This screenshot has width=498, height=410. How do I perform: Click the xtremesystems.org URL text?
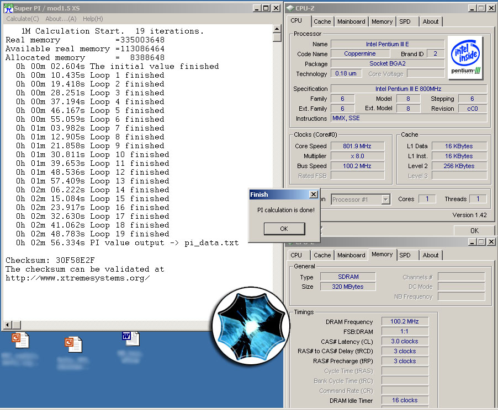tap(78, 278)
